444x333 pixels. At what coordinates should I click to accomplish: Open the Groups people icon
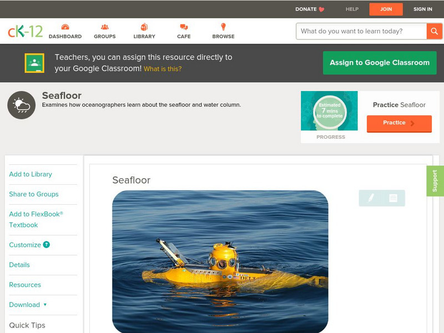[105, 27]
